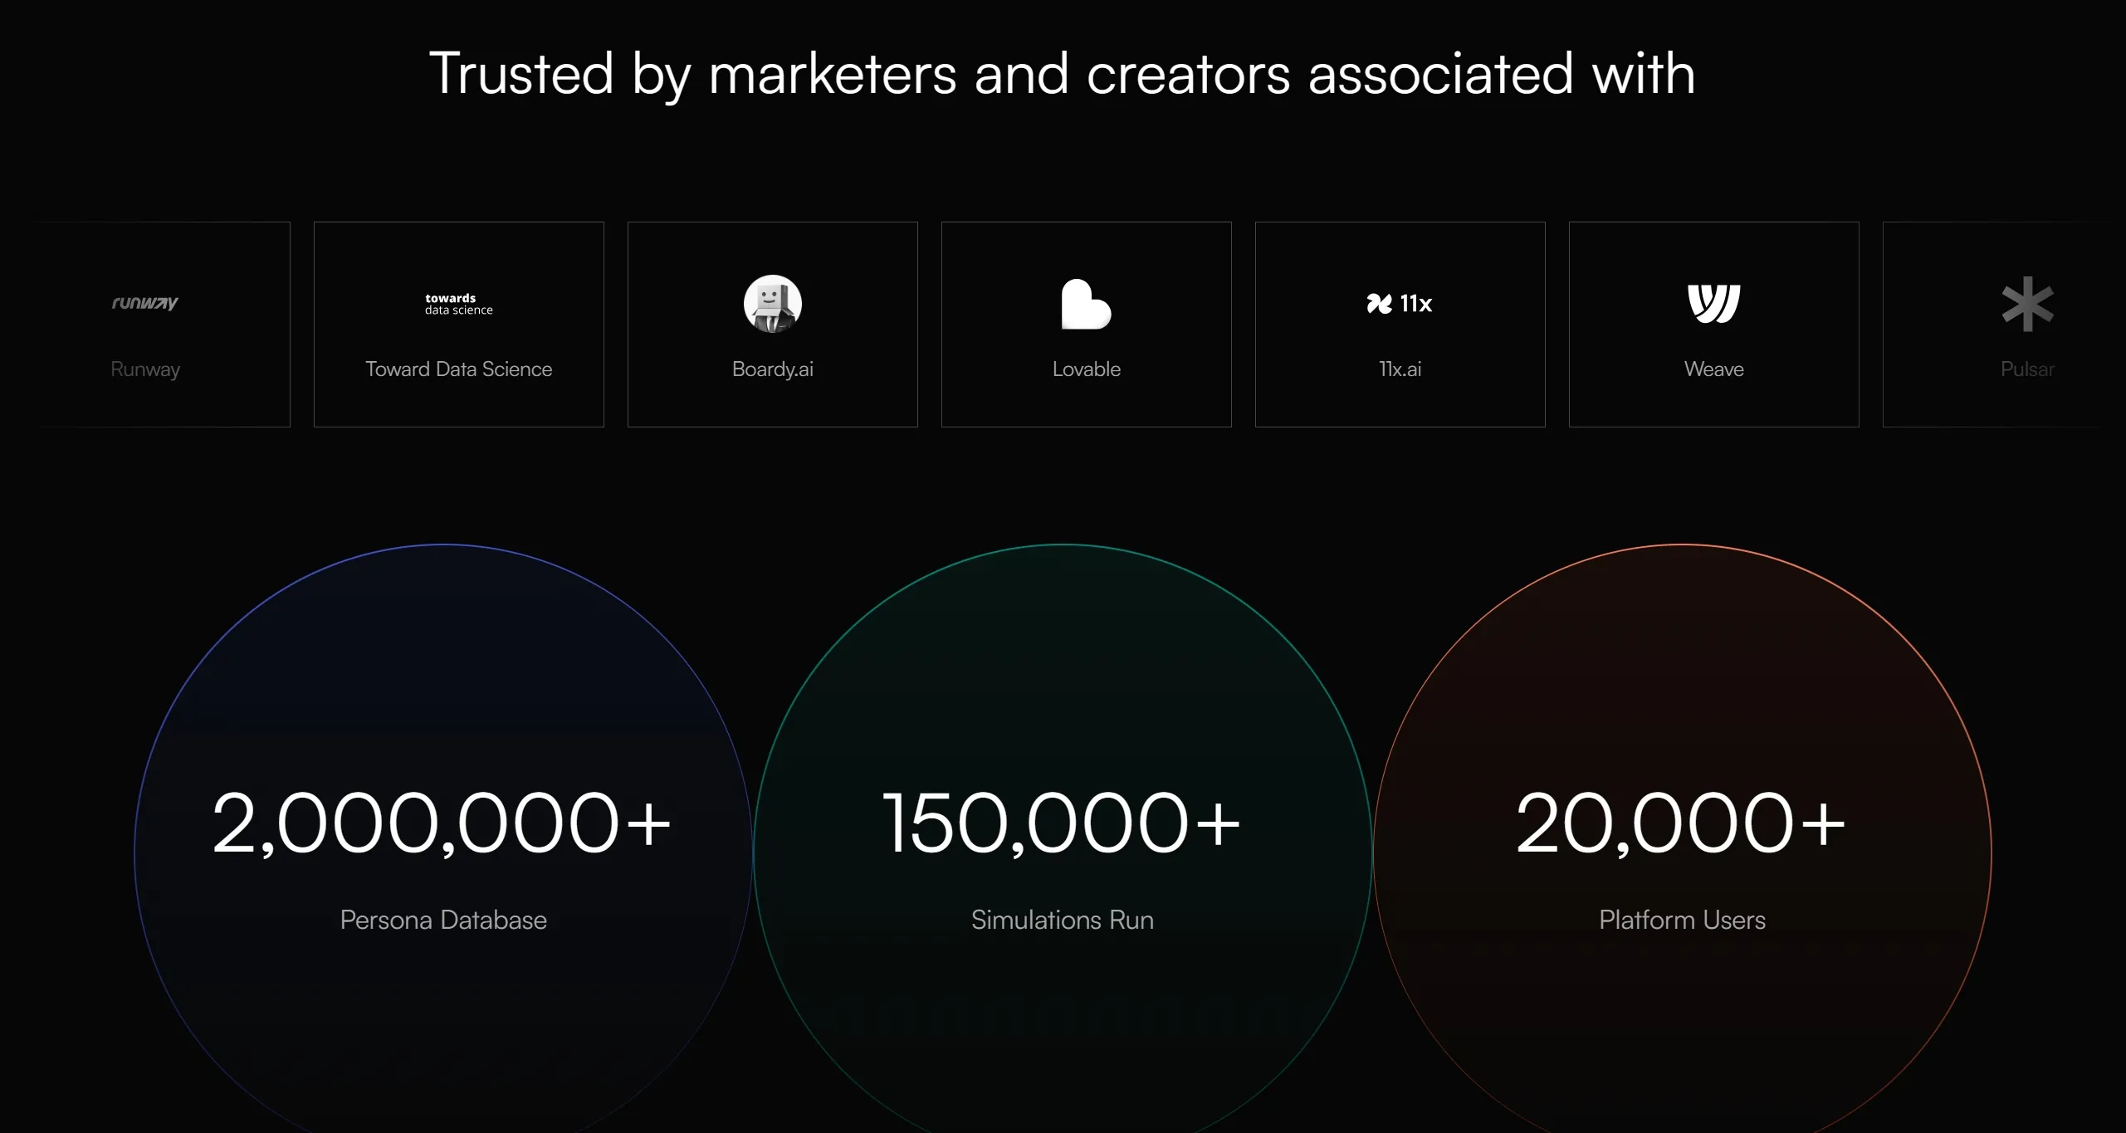Click the 2,000,000+ statistic number
The height and width of the screenshot is (1133, 2126).
point(442,823)
